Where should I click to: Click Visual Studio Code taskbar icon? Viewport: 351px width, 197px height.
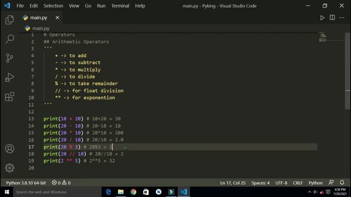[184, 192]
